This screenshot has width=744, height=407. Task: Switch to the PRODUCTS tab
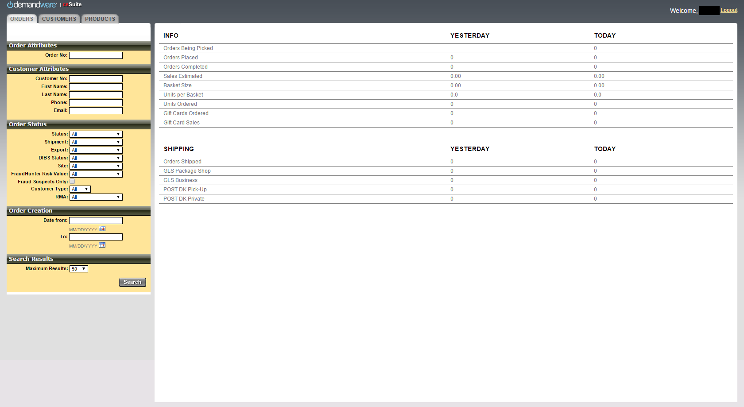point(100,19)
